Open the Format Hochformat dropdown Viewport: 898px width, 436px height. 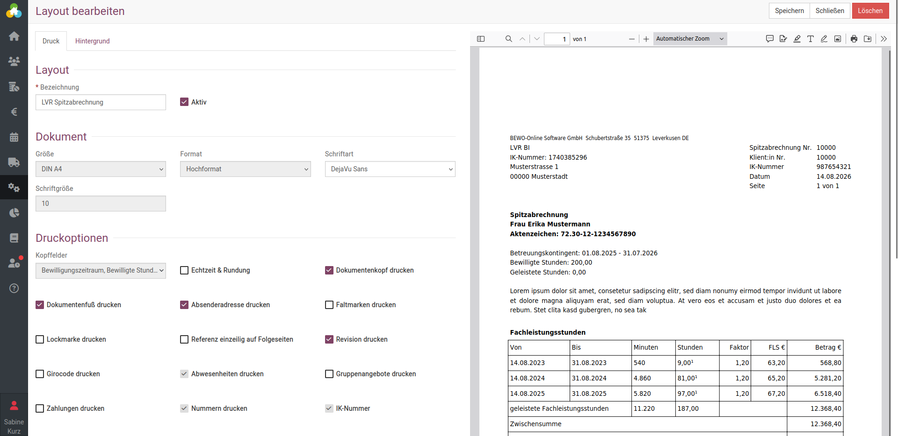(x=246, y=169)
